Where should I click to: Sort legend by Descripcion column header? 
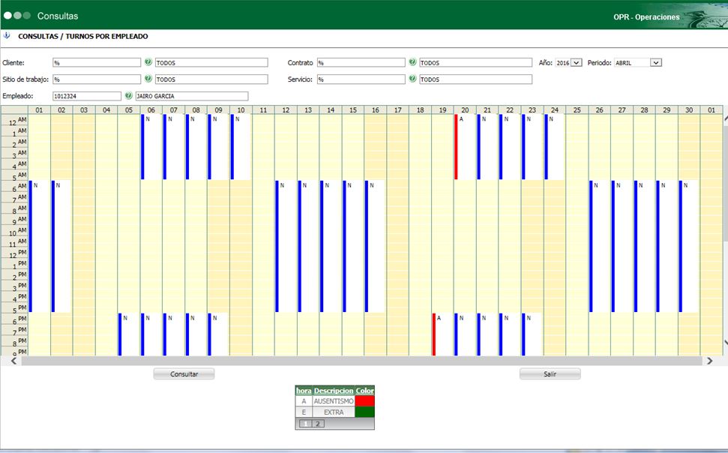(x=333, y=391)
